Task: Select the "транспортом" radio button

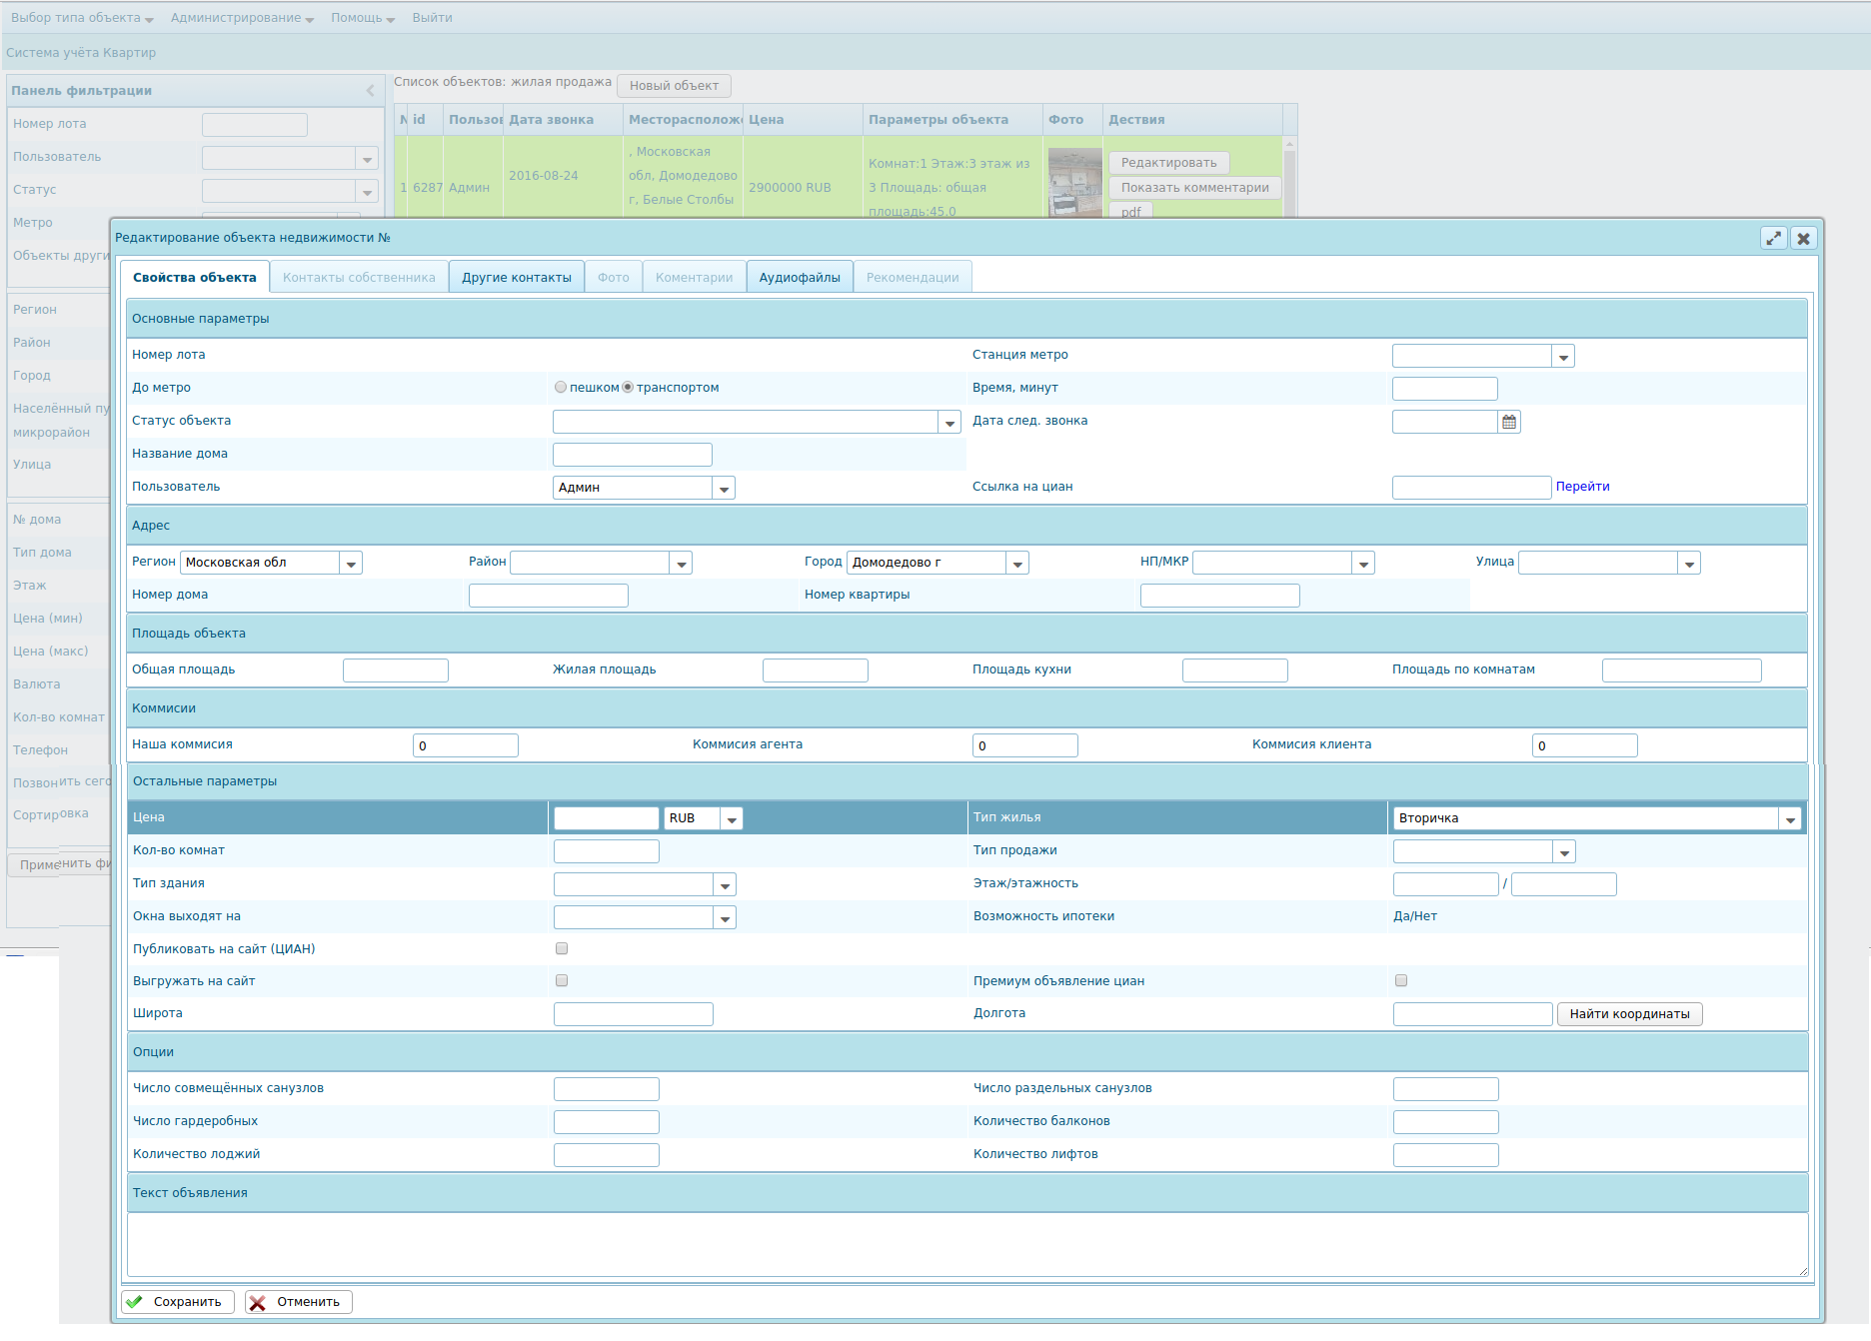Action: click(x=628, y=388)
